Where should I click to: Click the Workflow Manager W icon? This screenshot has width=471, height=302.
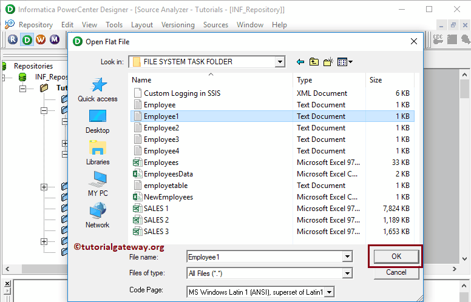pyautogui.click(x=41, y=40)
